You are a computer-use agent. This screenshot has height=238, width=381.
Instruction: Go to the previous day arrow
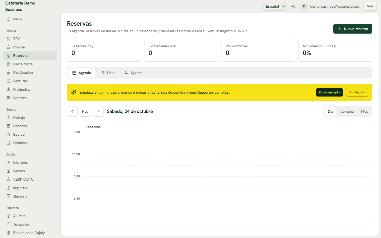click(72, 111)
